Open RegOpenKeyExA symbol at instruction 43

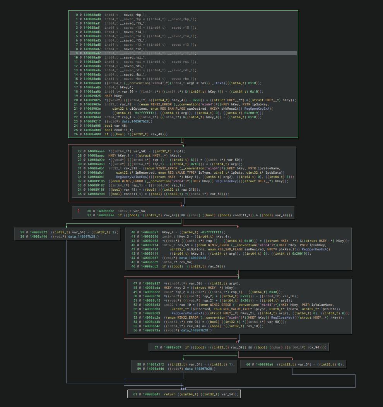[315, 250]
